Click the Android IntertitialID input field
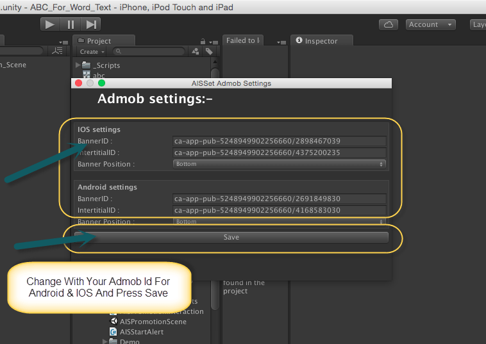Screen dimensions: 486x344 click(x=279, y=210)
